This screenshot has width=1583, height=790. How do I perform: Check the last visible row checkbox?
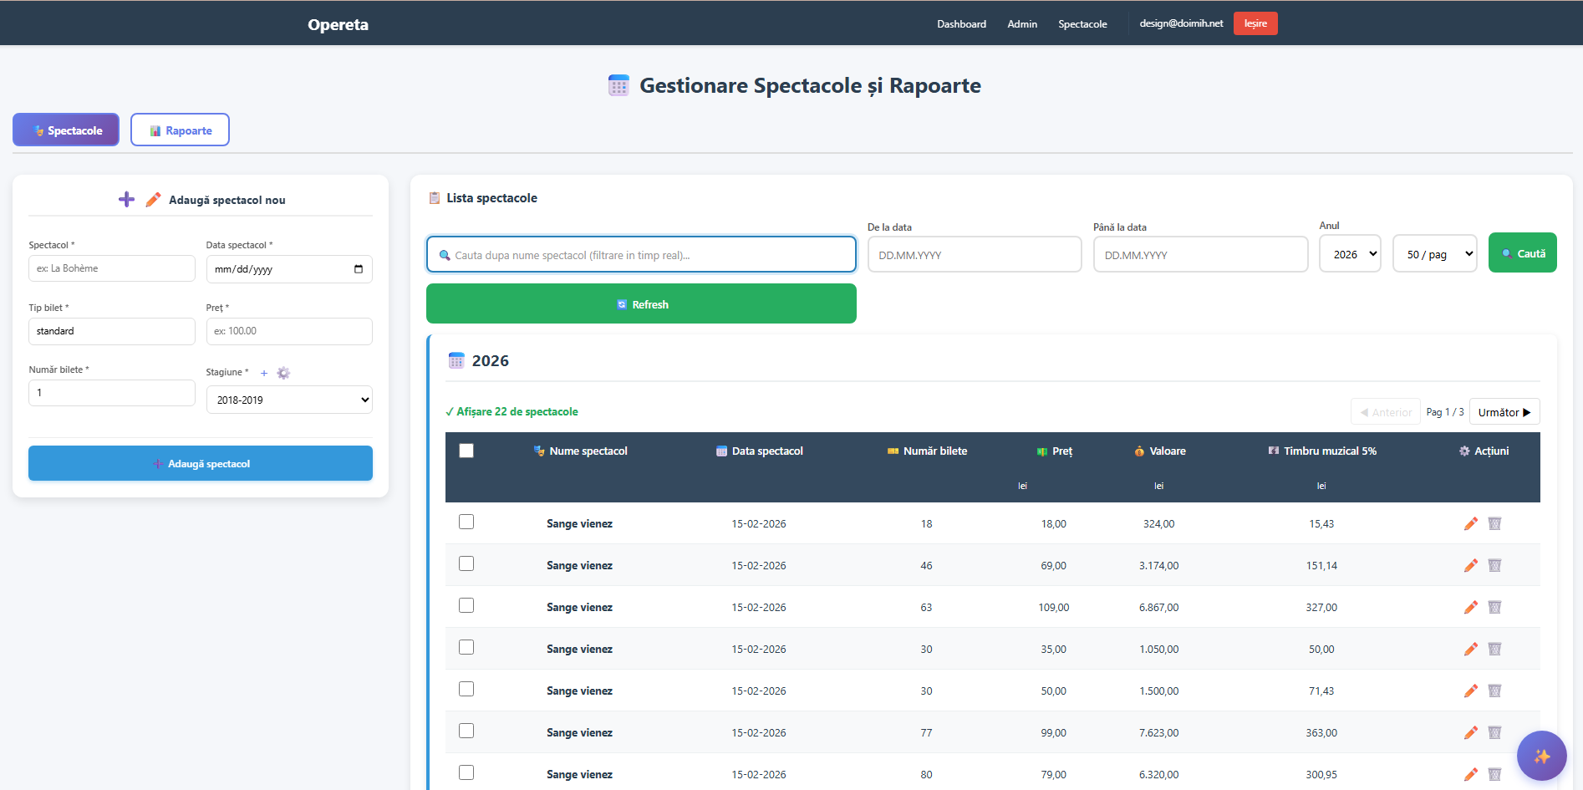(466, 772)
